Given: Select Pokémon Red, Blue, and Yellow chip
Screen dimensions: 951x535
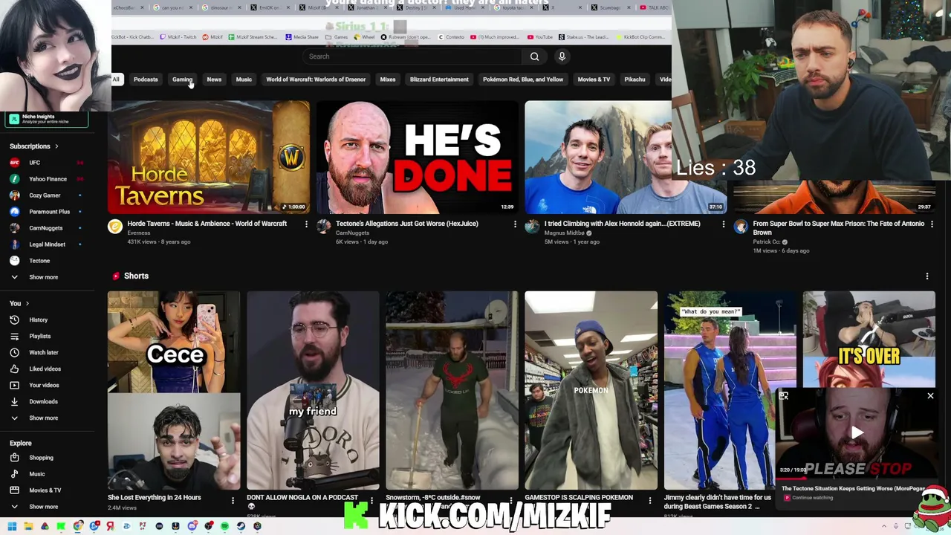Looking at the screenshot, I should click(523, 80).
